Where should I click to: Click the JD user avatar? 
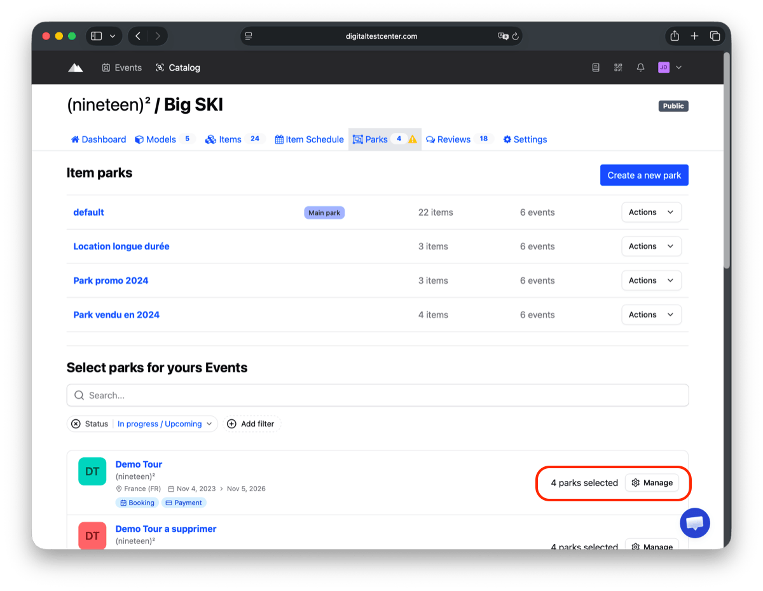coord(664,67)
